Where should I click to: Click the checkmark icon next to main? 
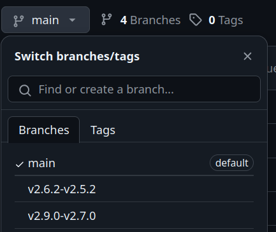tap(20, 165)
